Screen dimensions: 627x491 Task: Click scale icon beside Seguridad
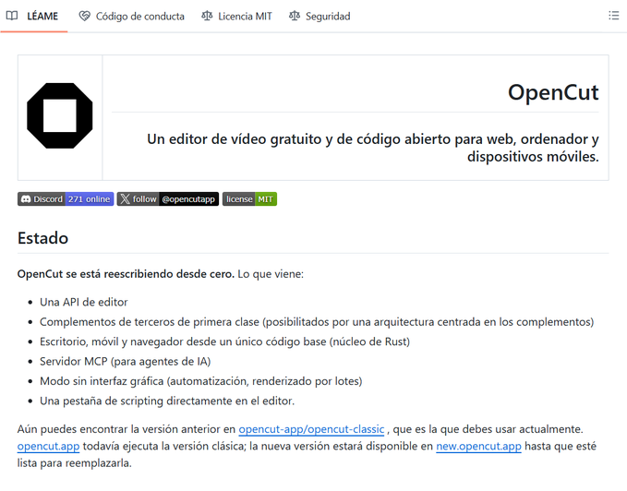(x=295, y=16)
